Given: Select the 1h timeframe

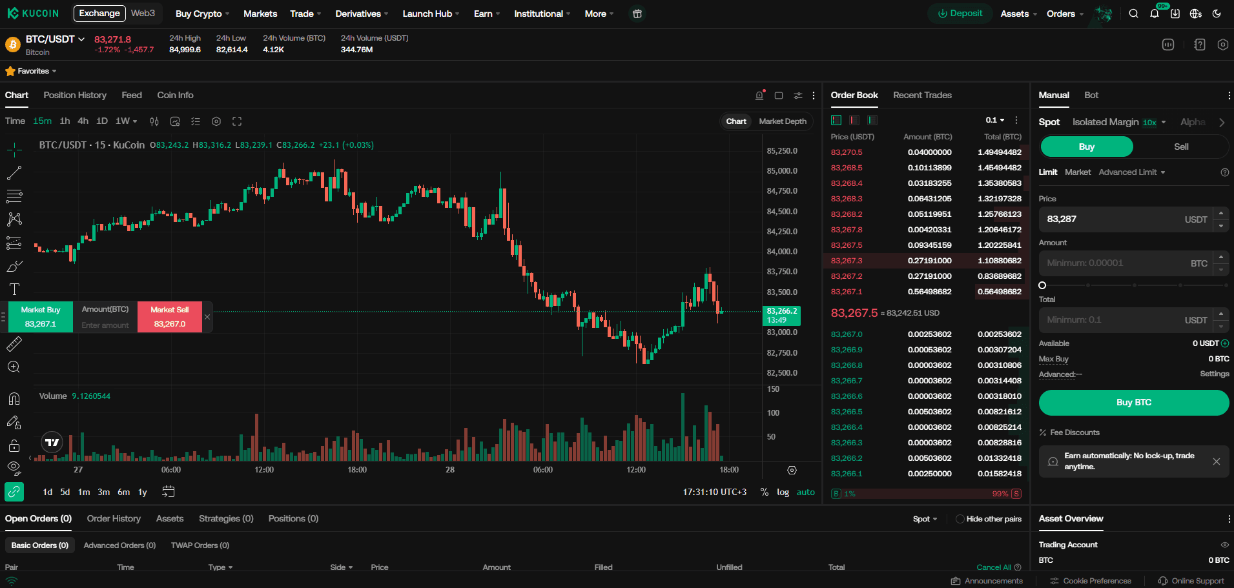Looking at the screenshot, I should pos(65,121).
